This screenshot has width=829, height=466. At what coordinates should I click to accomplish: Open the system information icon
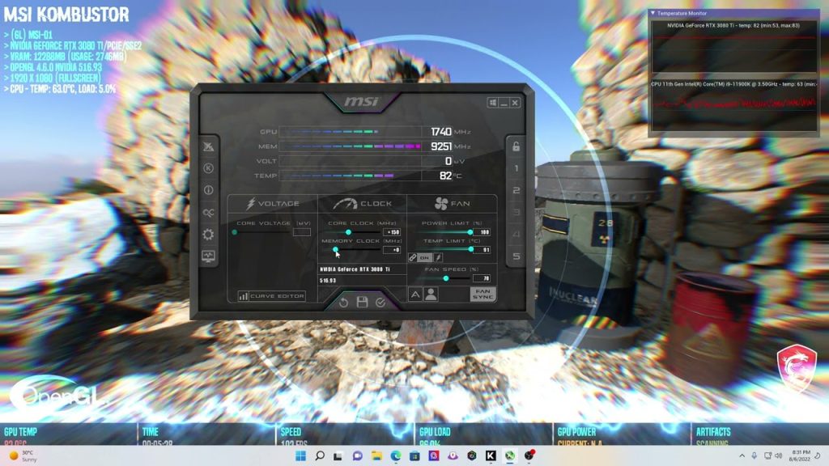[208, 190]
